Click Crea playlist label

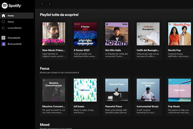pos(14,38)
